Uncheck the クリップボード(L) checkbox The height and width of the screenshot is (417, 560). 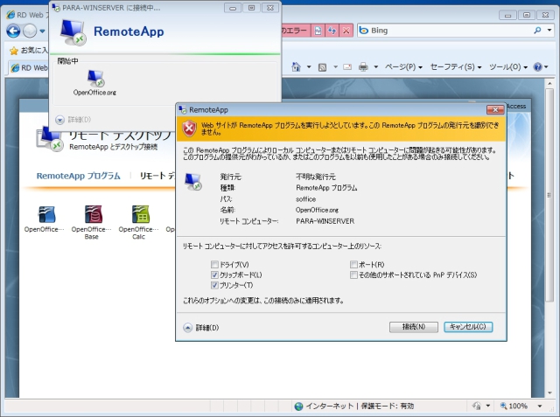[214, 275]
